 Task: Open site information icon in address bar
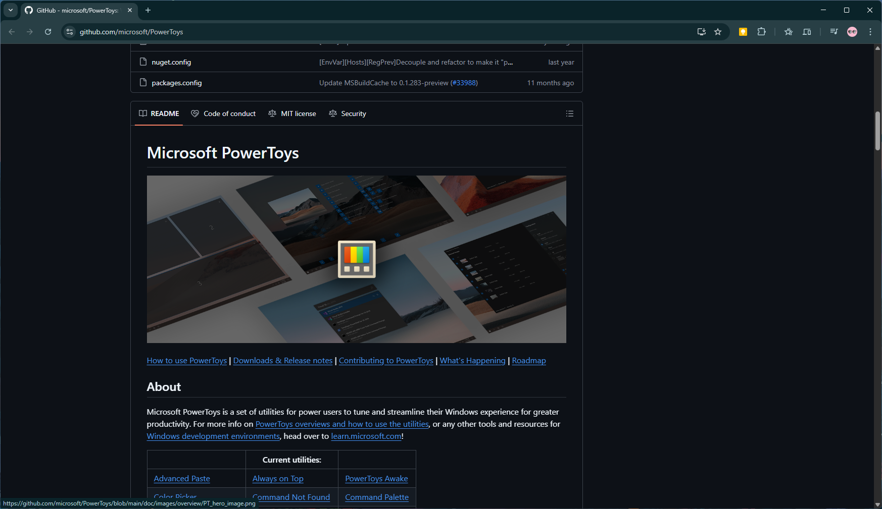click(x=70, y=32)
